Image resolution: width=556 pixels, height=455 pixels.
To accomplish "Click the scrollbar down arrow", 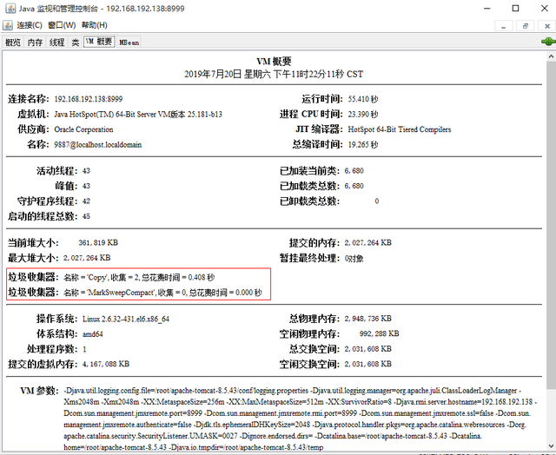I will coord(551,445).
